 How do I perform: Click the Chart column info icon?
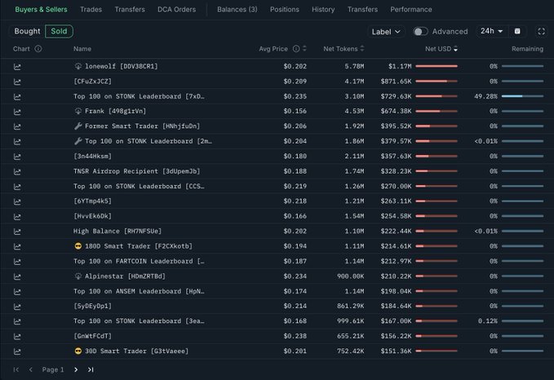tap(38, 49)
